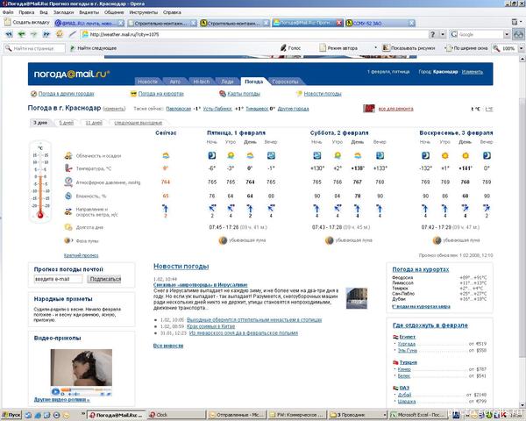Open the Гороскопы site tab
The width and height of the screenshot is (526, 421).
point(285,82)
